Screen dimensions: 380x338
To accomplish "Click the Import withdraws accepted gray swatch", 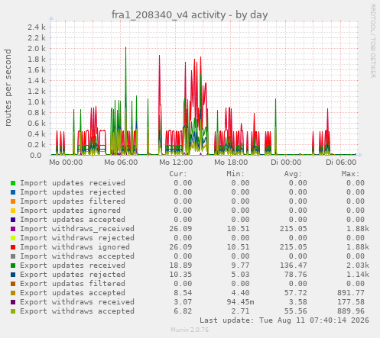I will (13, 256).
